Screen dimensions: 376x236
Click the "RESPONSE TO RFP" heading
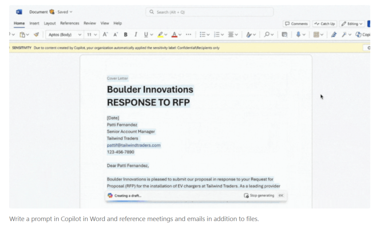[x=148, y=103]
